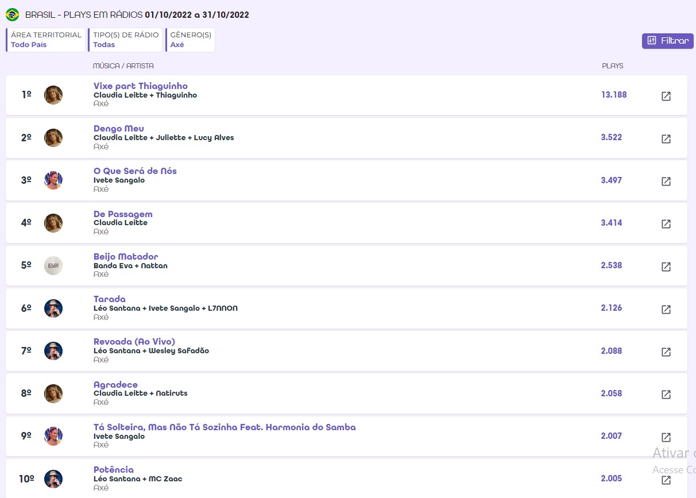
Task: Click artist text Léo Santana + Ivete Sangalo + L7NNON
Action: pos(165,308)
